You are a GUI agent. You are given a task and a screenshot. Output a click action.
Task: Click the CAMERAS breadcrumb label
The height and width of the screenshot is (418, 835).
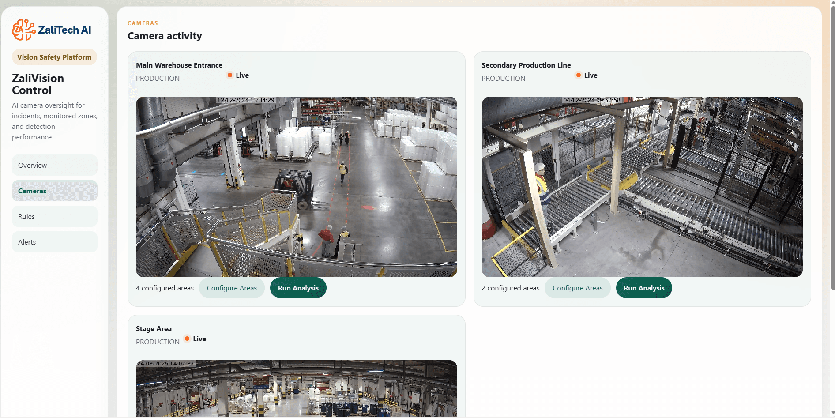tap(143, 23)
